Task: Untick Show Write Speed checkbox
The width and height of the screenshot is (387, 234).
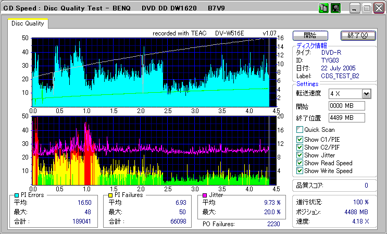Action: point(299,171)
